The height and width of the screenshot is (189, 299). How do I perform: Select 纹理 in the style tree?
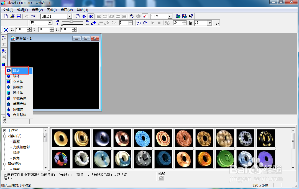coord(16,153)
